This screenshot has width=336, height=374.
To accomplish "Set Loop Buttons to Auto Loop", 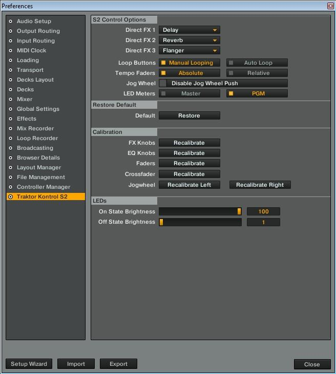I will click(x=257, y=63).
